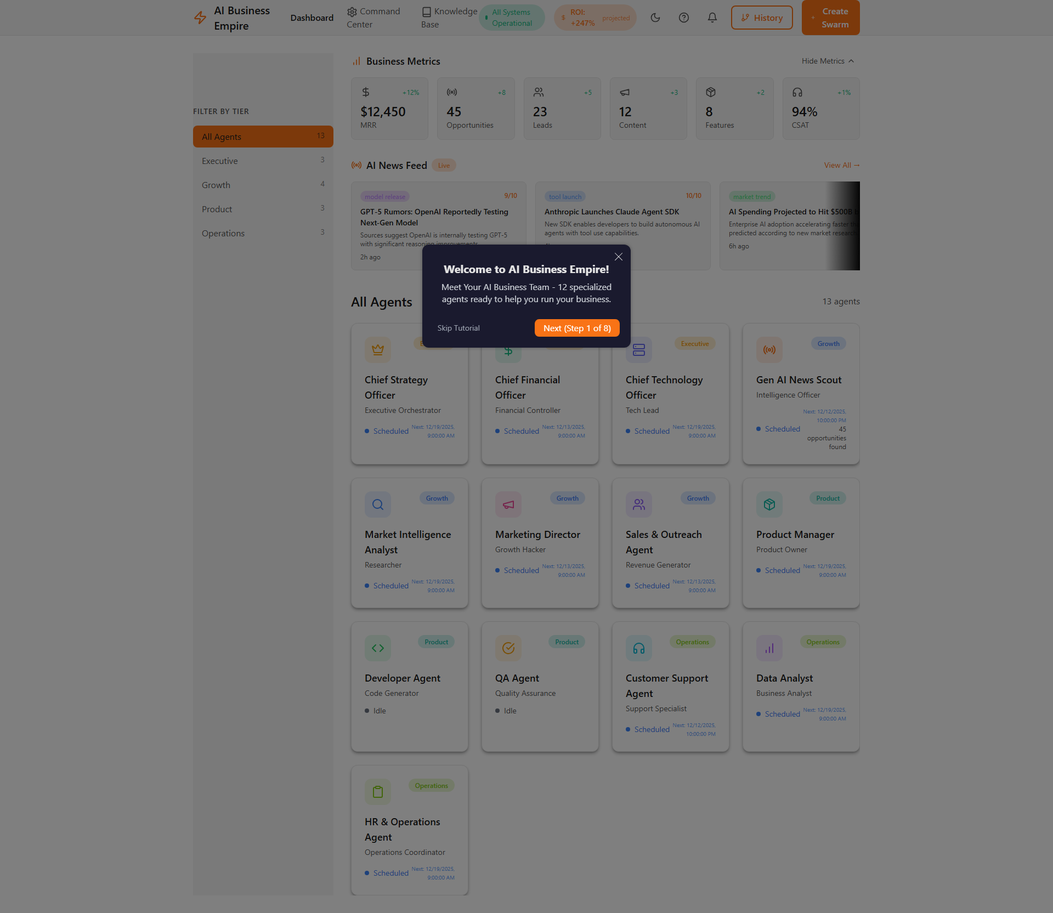Click the Leads people icon

(x=539, y=92)
